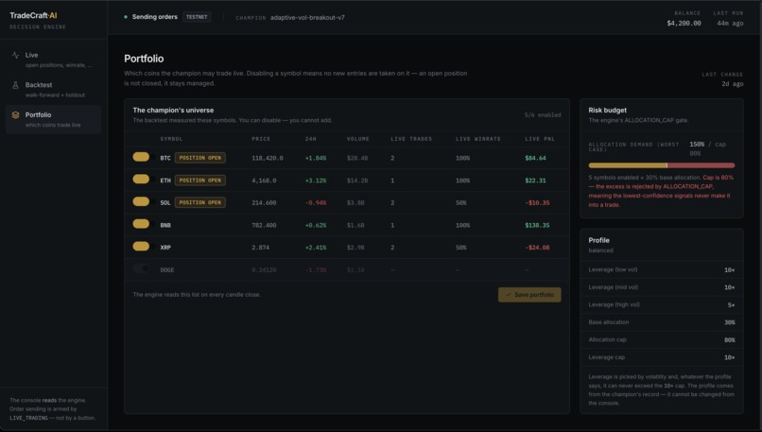762x432 pixels.
Task: Click the last change value 2d ago
Action: (x=733, y=83)
